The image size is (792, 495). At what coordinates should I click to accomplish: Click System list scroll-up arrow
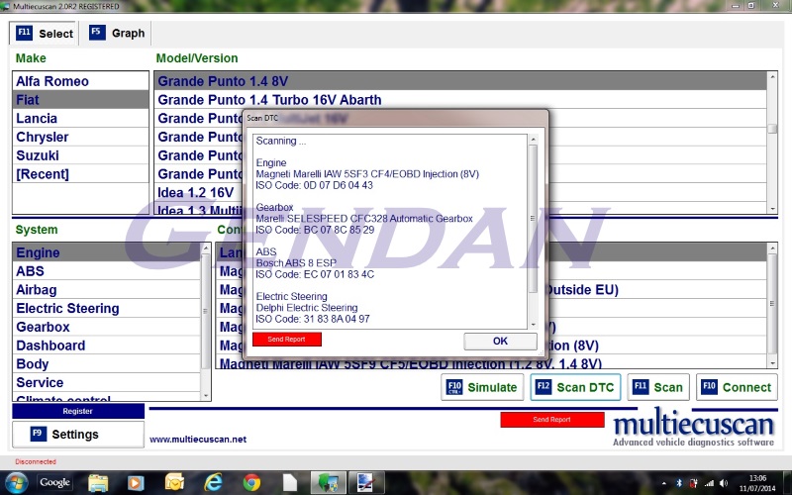[x=206, y=248]
